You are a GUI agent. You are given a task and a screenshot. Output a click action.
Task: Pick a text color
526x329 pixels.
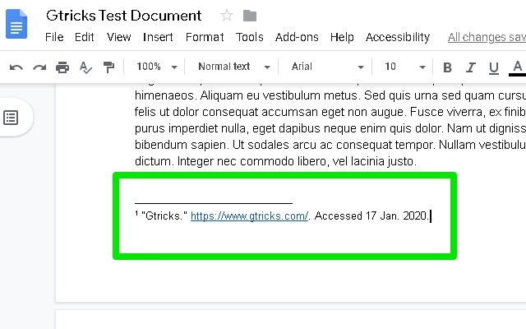(x=517, y=67)
